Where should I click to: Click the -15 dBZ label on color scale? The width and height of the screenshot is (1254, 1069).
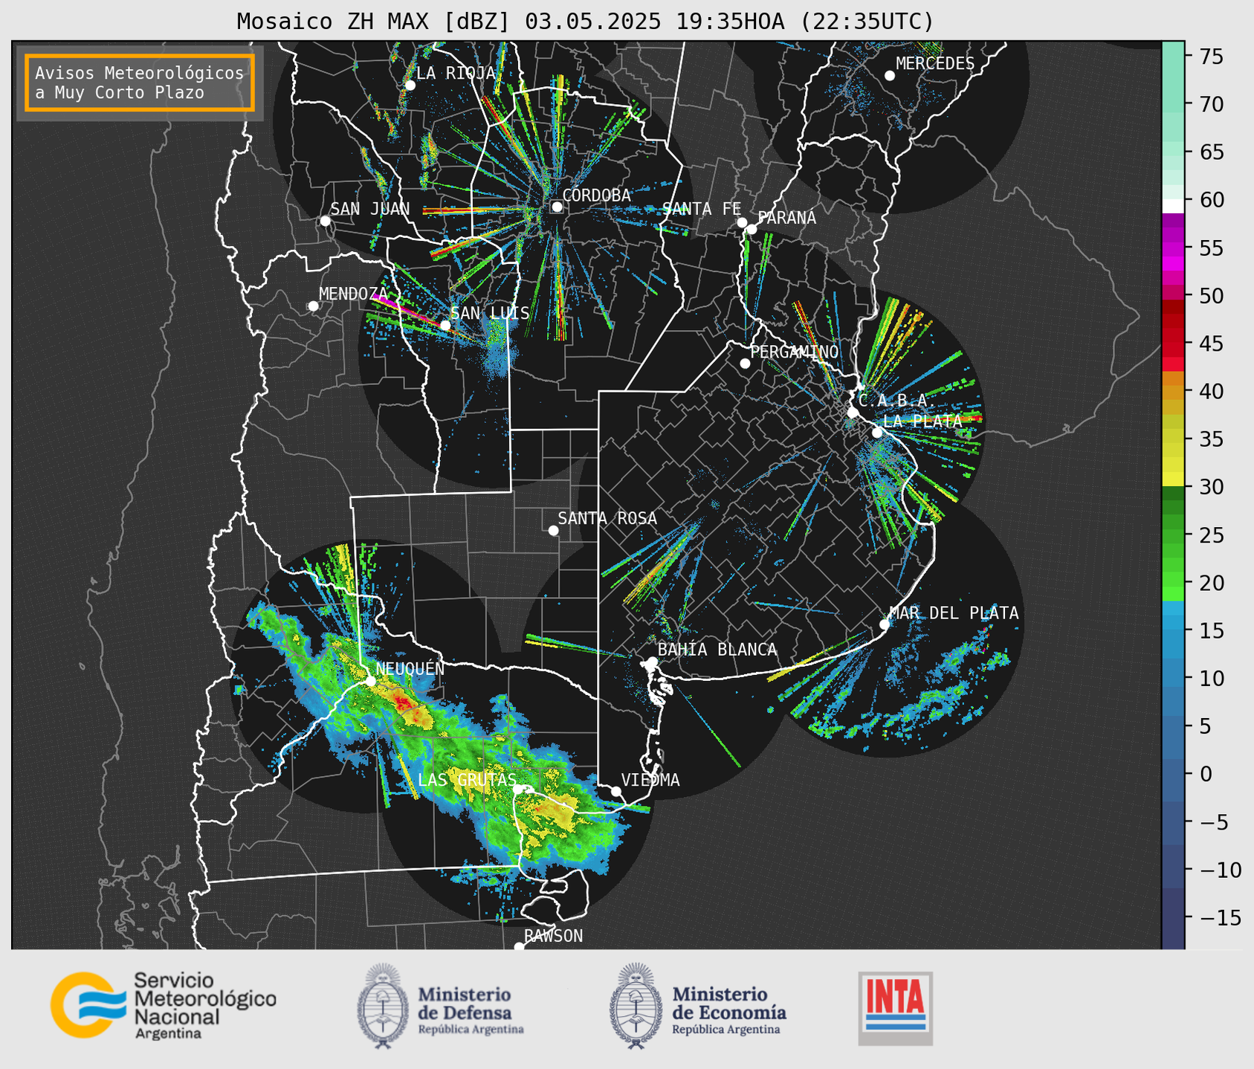tap(1220, 917)
